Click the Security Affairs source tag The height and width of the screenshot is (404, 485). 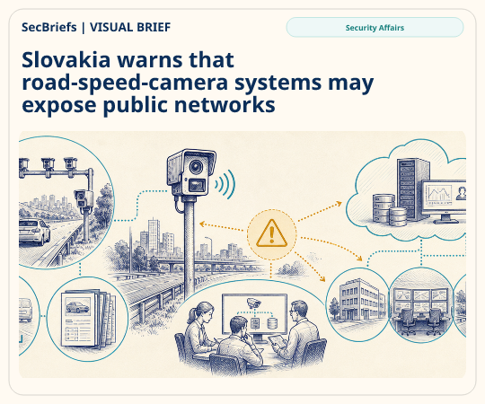click(x=375, y=28)
